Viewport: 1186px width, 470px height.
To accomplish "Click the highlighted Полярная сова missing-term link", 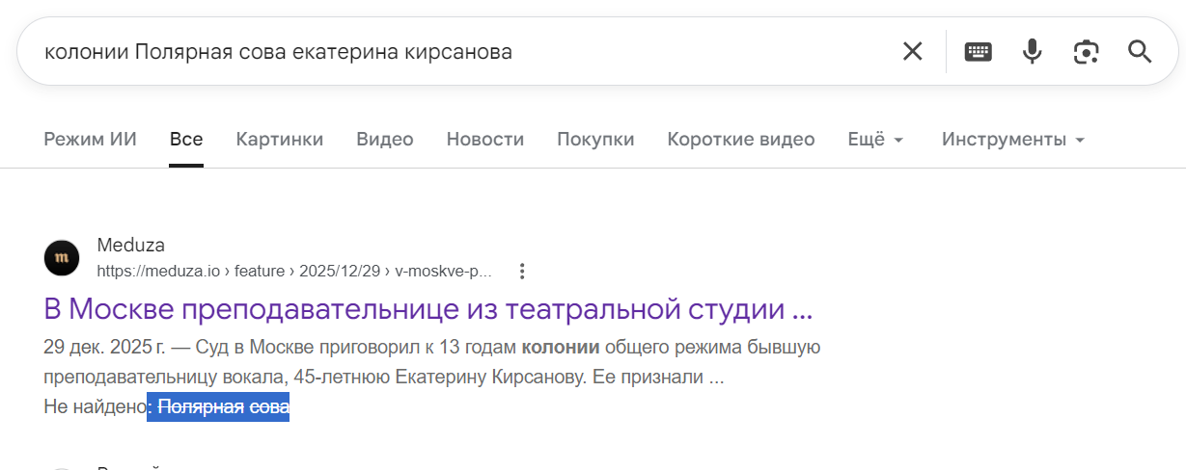I will [x=224, y=407].
